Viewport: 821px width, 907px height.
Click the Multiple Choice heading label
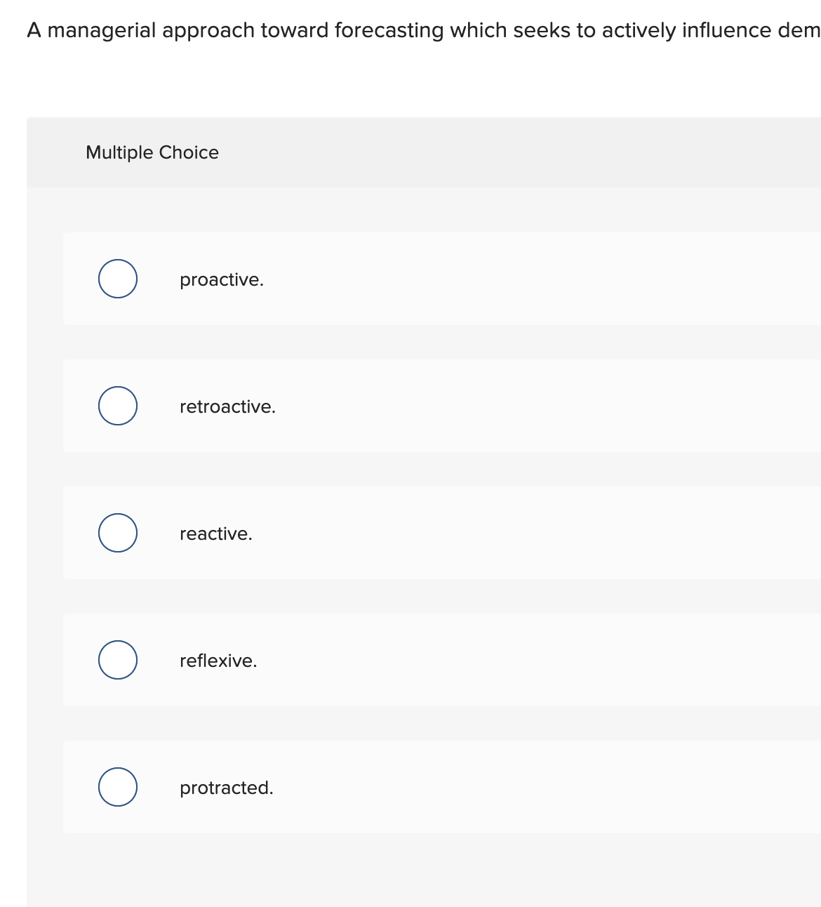click(x=152, y=152)
